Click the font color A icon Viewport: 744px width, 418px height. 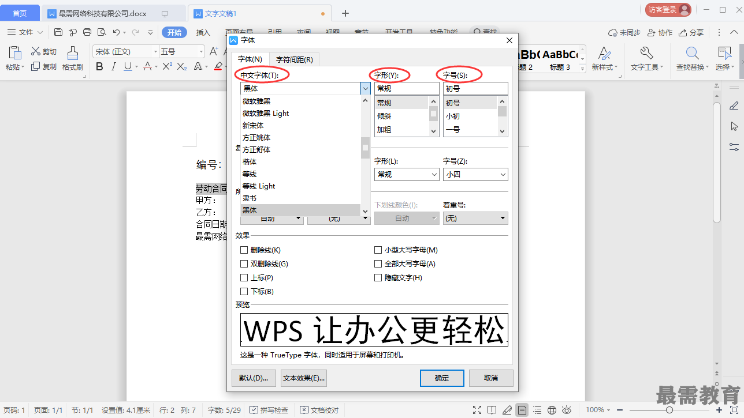point(147,66)
